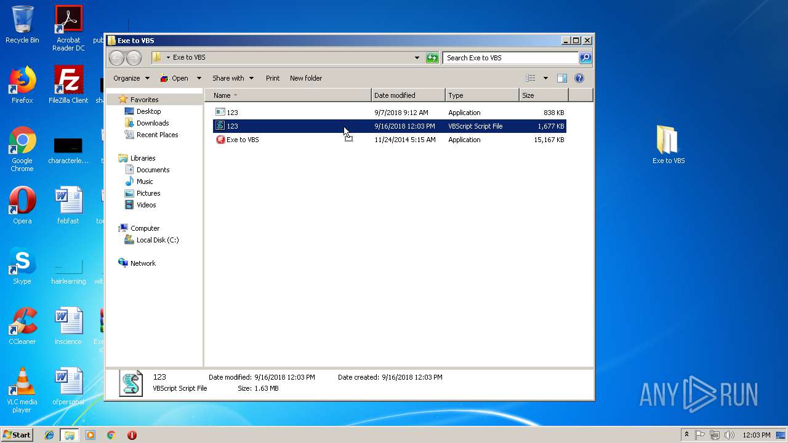Select Libraries in navigation pane

coord(143,158)
